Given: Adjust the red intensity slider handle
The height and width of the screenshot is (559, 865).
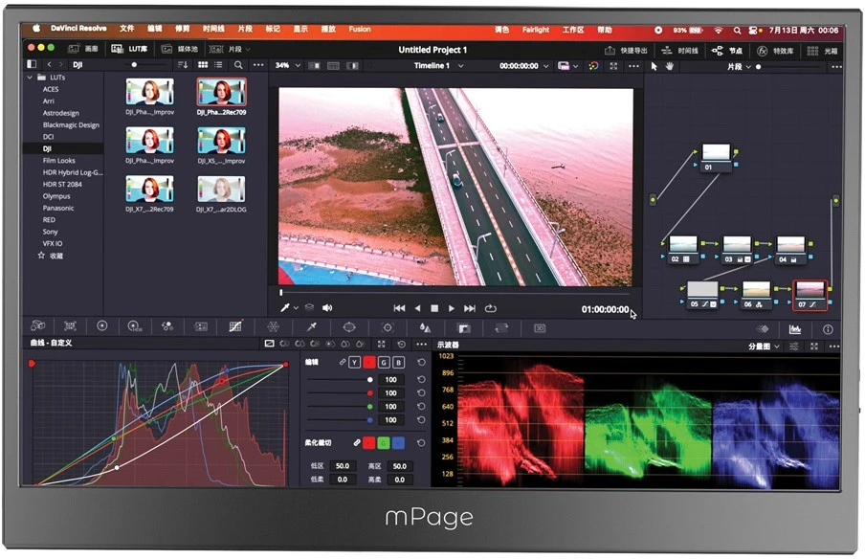Looking at the screenshot, I should (369, 392).
